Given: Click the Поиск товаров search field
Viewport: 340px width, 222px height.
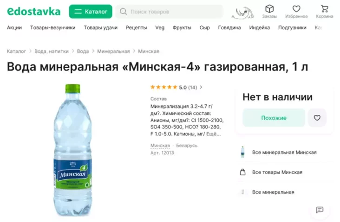Looking at the screenshot, I should (169, 12).
